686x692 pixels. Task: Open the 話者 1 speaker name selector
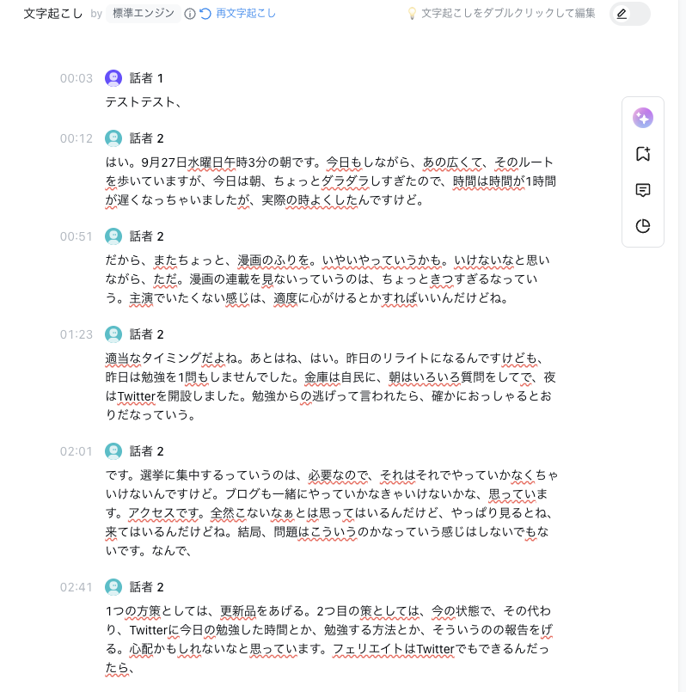146,78
